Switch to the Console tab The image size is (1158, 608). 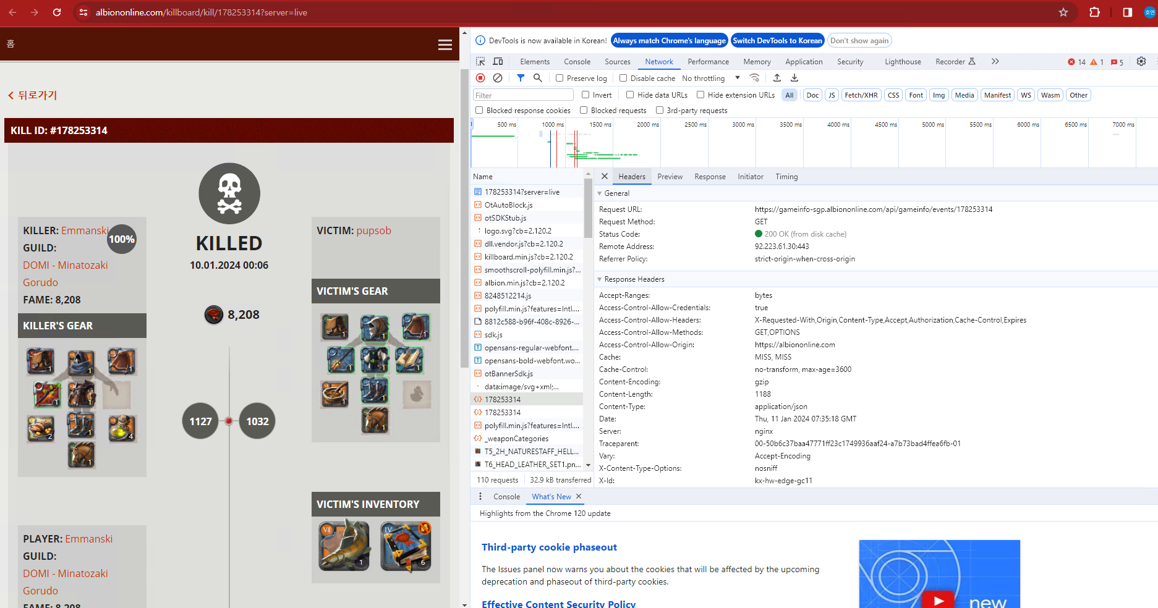pos(577,62)
